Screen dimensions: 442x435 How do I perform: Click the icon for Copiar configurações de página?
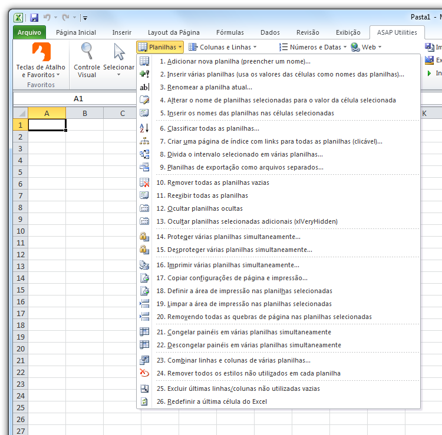coord(144,278)
